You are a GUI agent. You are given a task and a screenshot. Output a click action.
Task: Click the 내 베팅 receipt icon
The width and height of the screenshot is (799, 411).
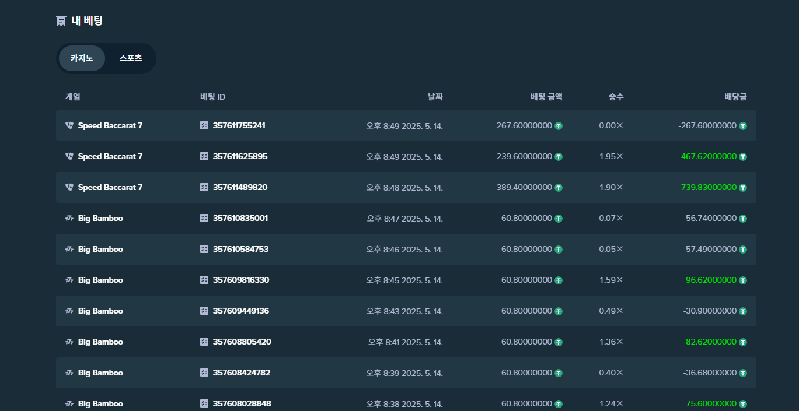coord(61,21)
